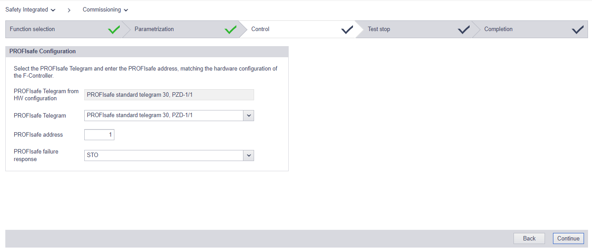Expand the PROFIsafe failure response dropdown arrow

point(248,155)
